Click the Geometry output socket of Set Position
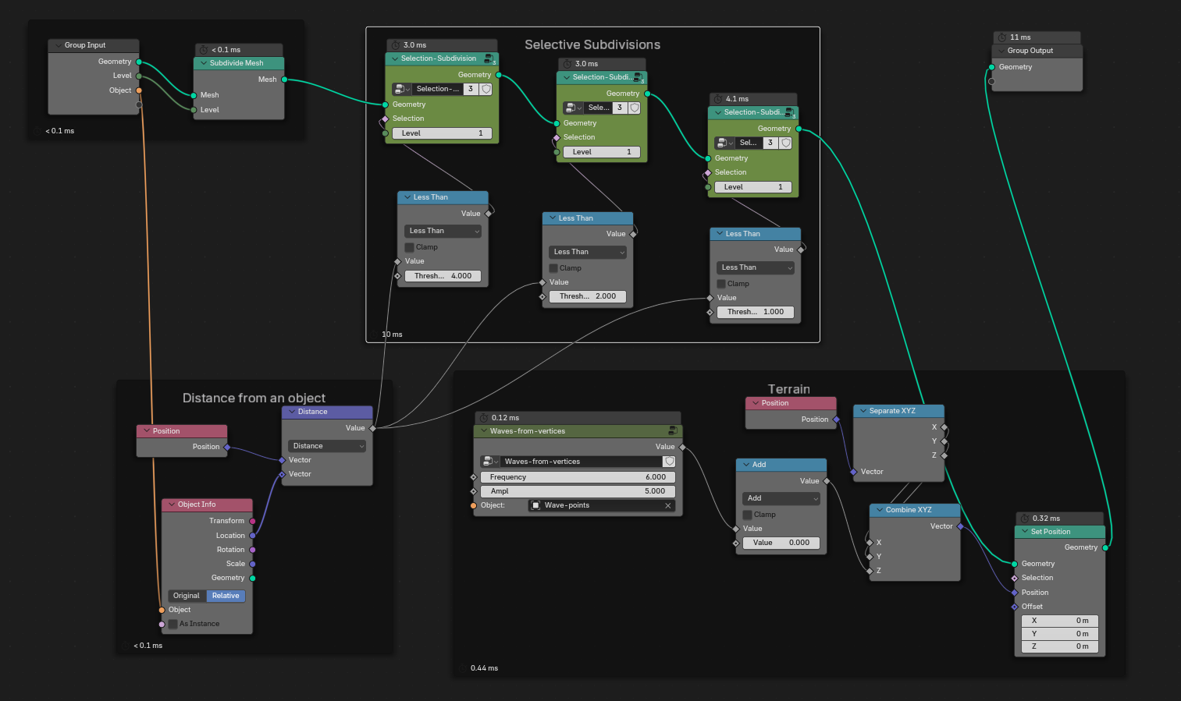This screenshot has width=1181, height=701. click(1105, 547)
